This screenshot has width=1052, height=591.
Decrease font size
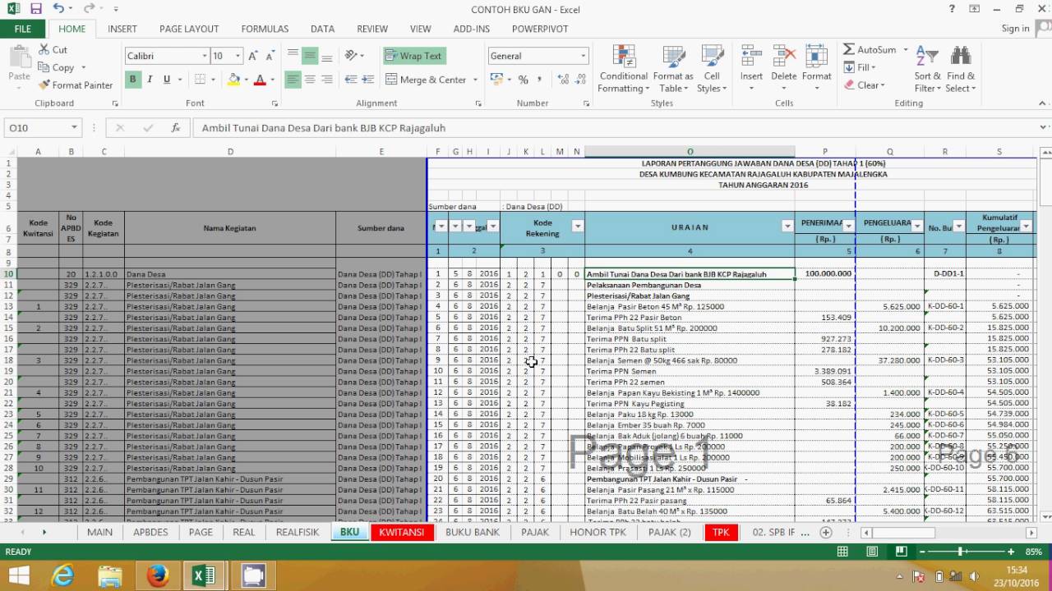(x=270, y=56)
